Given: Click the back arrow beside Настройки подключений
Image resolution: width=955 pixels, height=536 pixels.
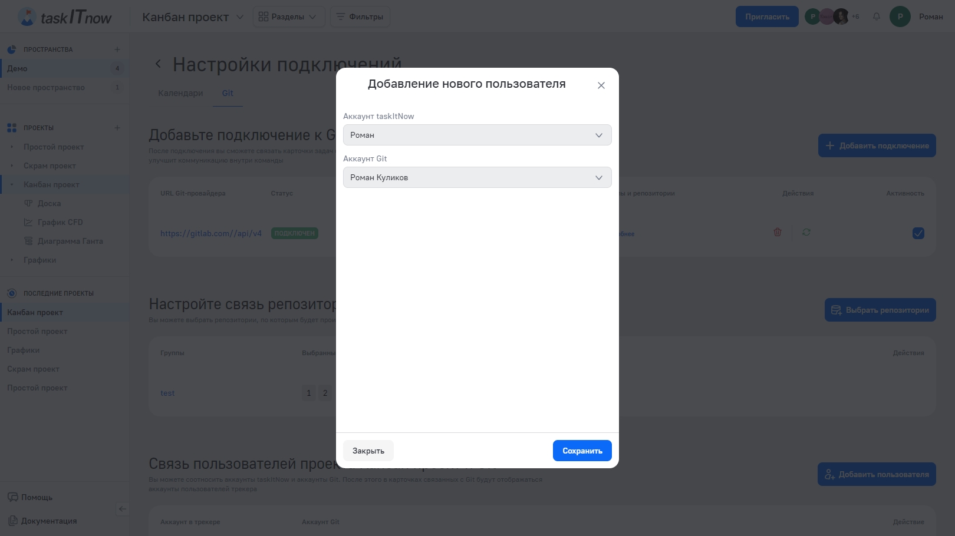Looking at the screenshot, I should (x=158, y=64).
